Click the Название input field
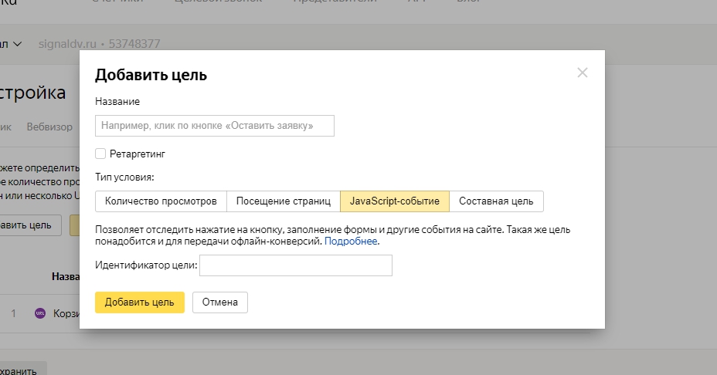The height and width of the screenshot is (375, 717). pos(215,126)
